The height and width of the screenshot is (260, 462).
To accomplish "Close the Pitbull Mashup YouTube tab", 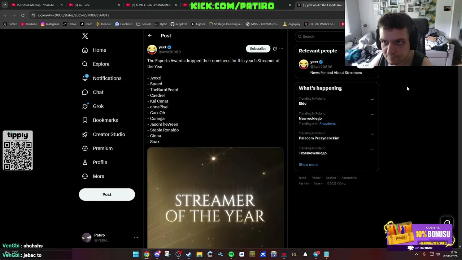I will [x=62, y=5].
